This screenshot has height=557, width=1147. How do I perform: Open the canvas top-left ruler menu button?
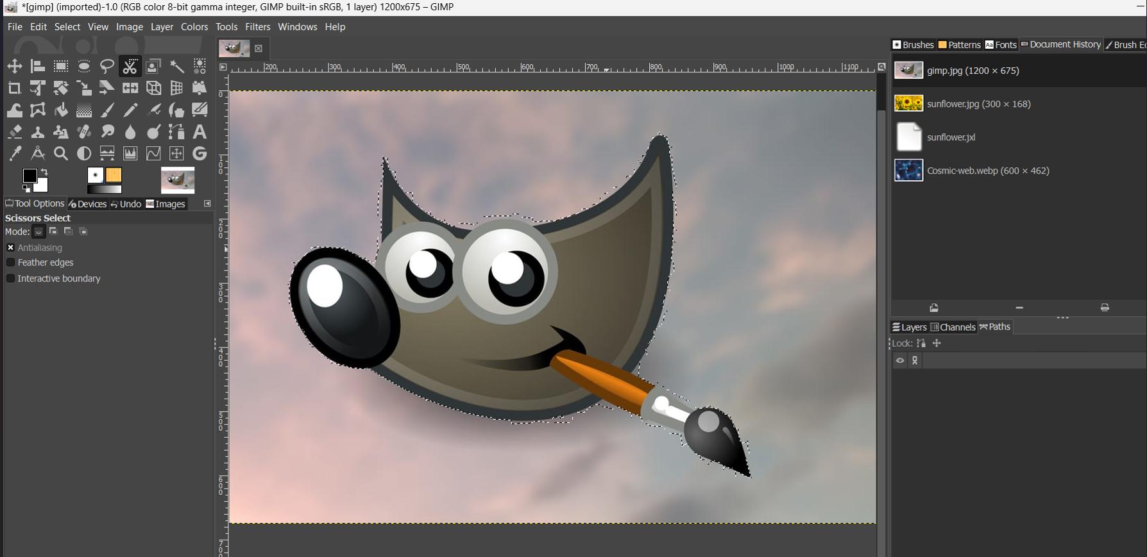(x=223, y=67)
